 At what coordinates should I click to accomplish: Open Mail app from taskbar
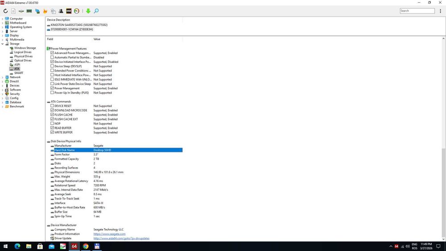click(x=51, y=246)
